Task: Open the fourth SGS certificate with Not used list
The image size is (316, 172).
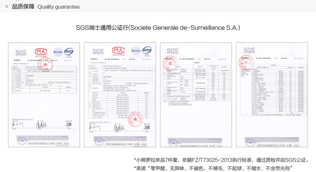Action: pyautogui.click(x=272, y=95)
